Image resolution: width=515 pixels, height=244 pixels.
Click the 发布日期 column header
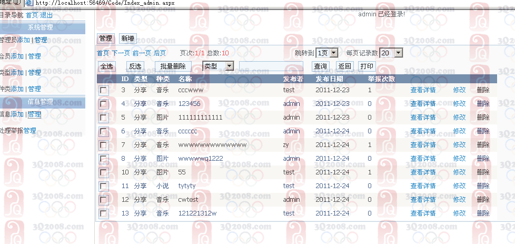pyautogui.click(x=330, y=79)
